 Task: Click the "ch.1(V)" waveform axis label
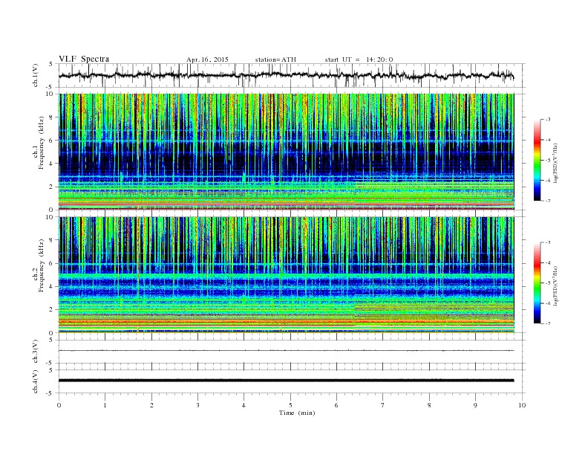pyautogui.click(x=35, y=75)
